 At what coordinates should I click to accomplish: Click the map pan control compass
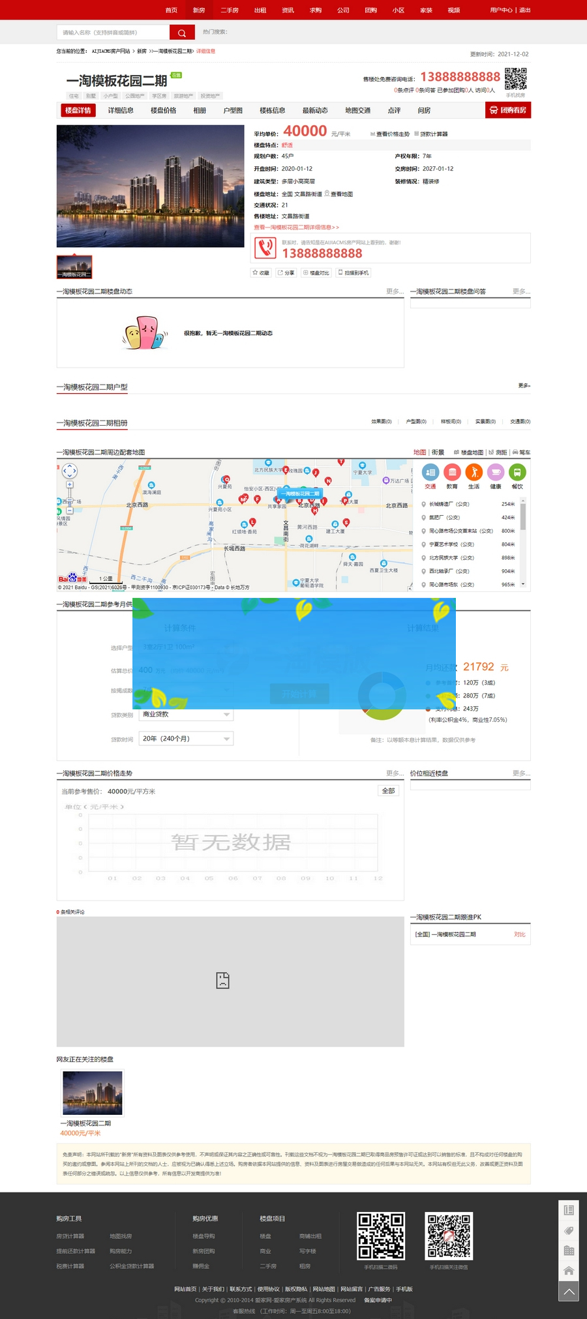(x=70, y=471)
